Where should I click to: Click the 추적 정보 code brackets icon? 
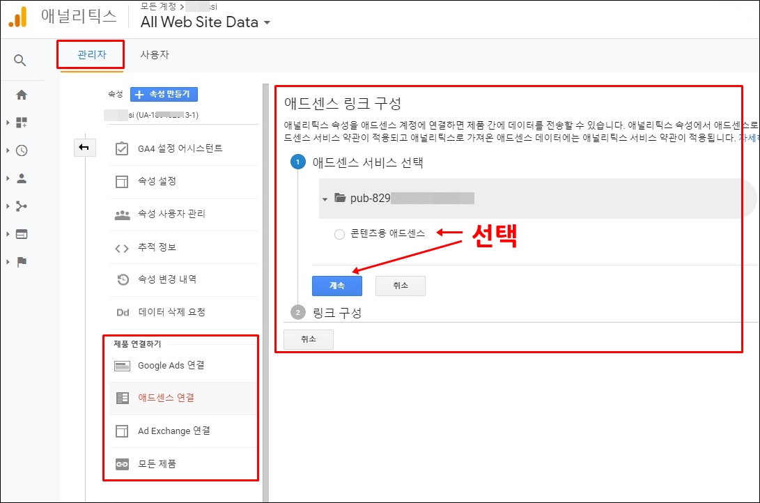122,248
